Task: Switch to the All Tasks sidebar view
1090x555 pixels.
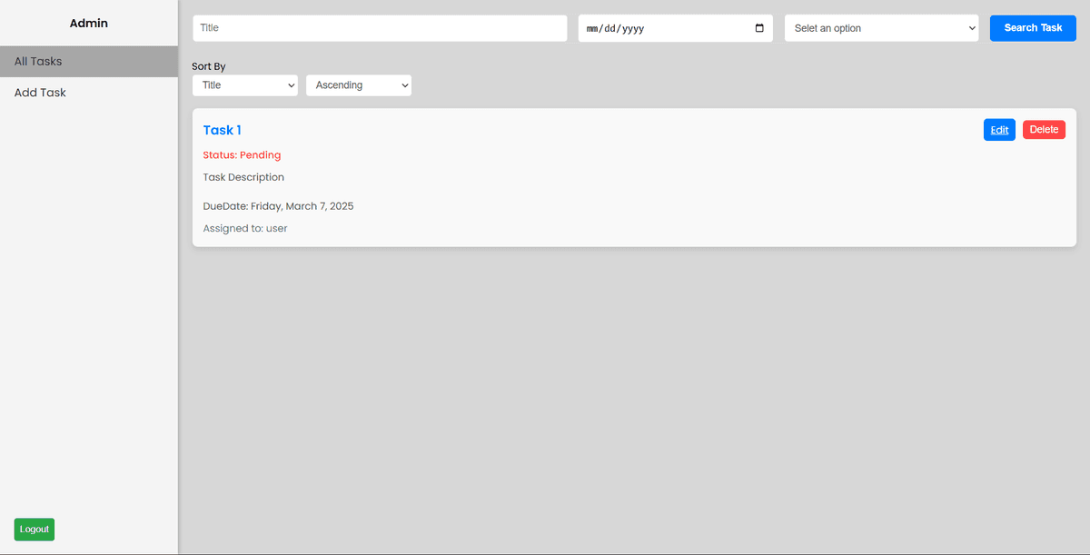Action: (37, 61)
